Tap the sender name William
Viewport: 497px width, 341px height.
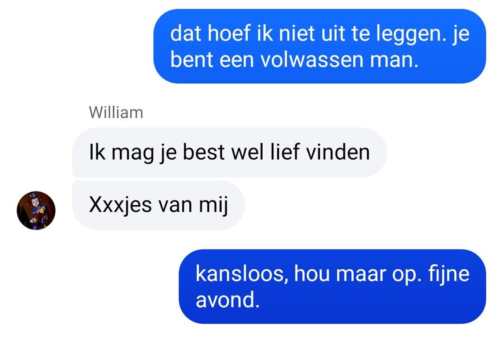(x=116, y=113)
